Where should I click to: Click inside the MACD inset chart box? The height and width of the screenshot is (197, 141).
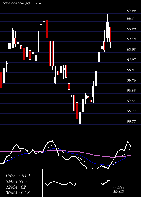tap(78, 183)
